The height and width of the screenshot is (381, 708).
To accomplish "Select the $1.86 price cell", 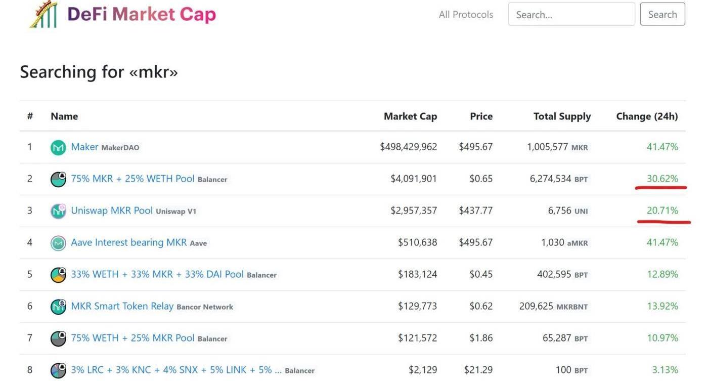I will point(481,338).
